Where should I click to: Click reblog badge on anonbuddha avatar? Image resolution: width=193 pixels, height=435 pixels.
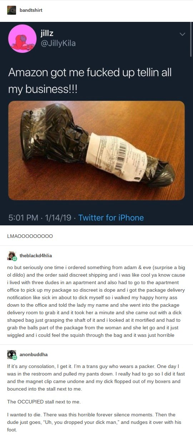[15, 357]
